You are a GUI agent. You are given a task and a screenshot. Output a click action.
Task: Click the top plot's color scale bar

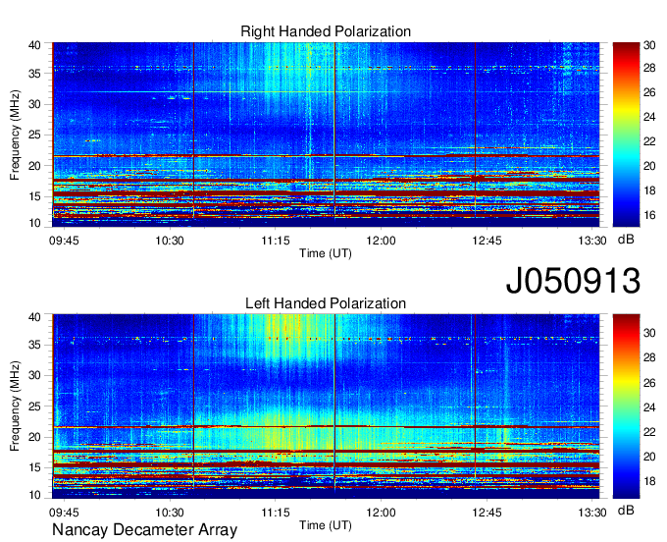(x=626, y=135)
